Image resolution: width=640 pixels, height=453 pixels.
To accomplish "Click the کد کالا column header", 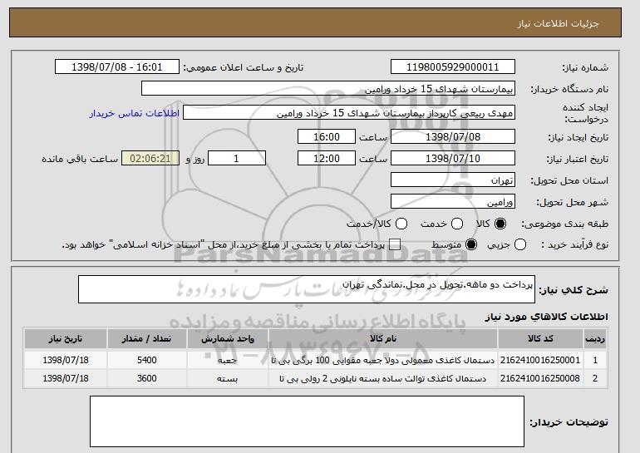I will point(540,339).
